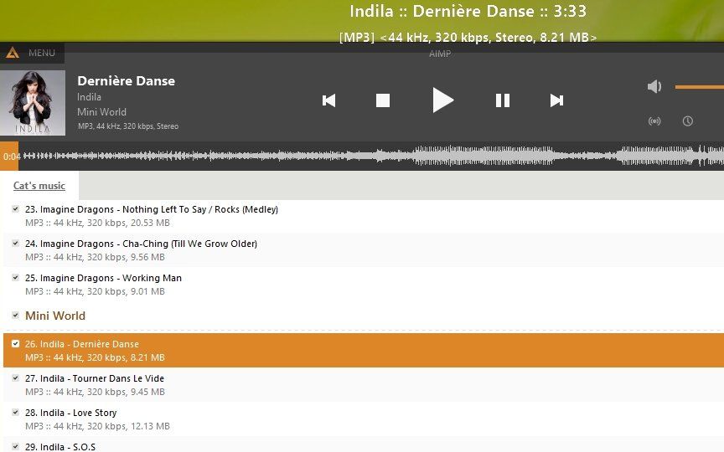
Task: Open the AIMP logo menu
Action: [13, 53]
